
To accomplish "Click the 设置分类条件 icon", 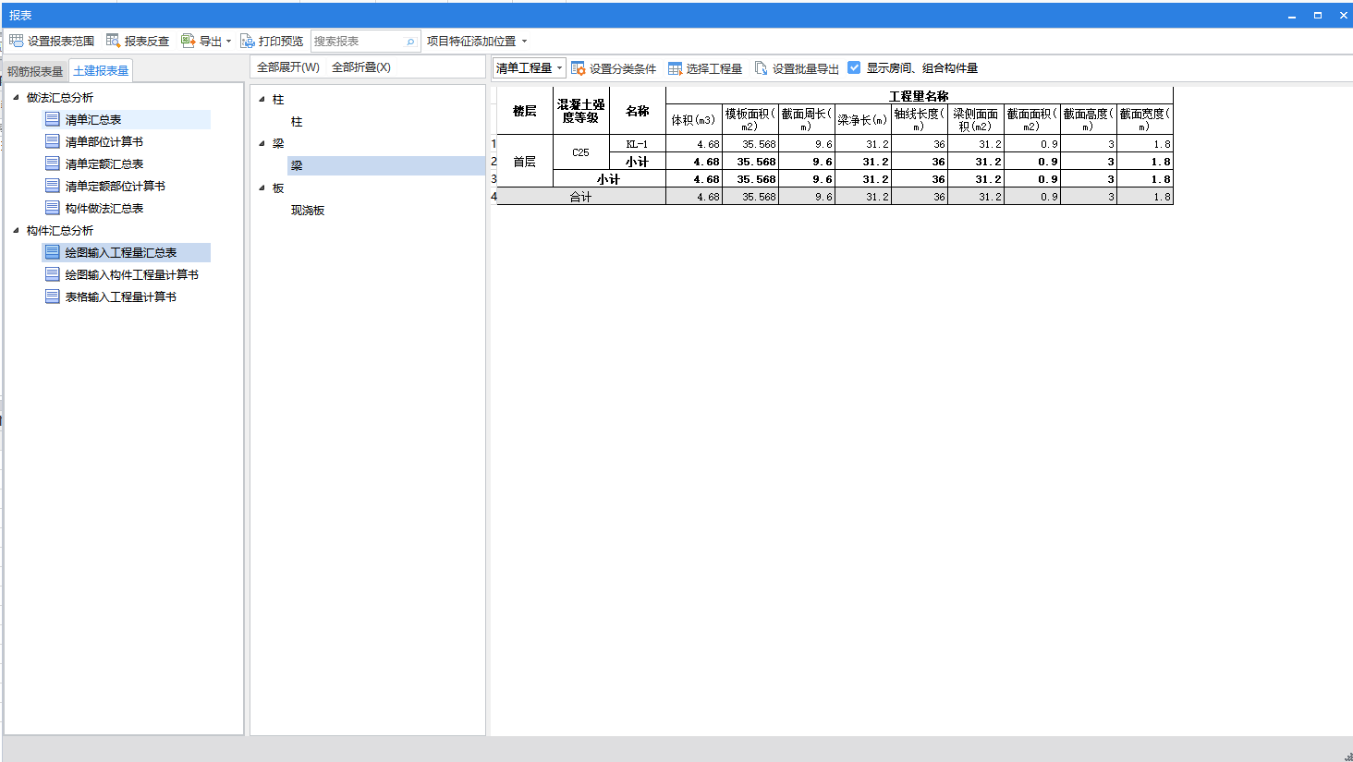I will click(578, 68).
